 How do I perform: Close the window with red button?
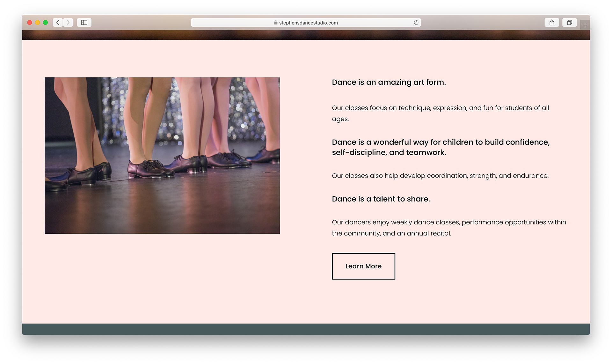click(x=30, y=22)
